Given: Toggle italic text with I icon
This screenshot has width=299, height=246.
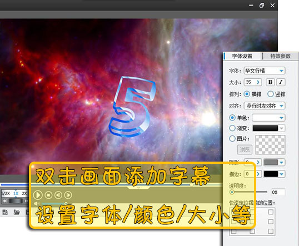Looking at the screenshot, I should (281, 82).
